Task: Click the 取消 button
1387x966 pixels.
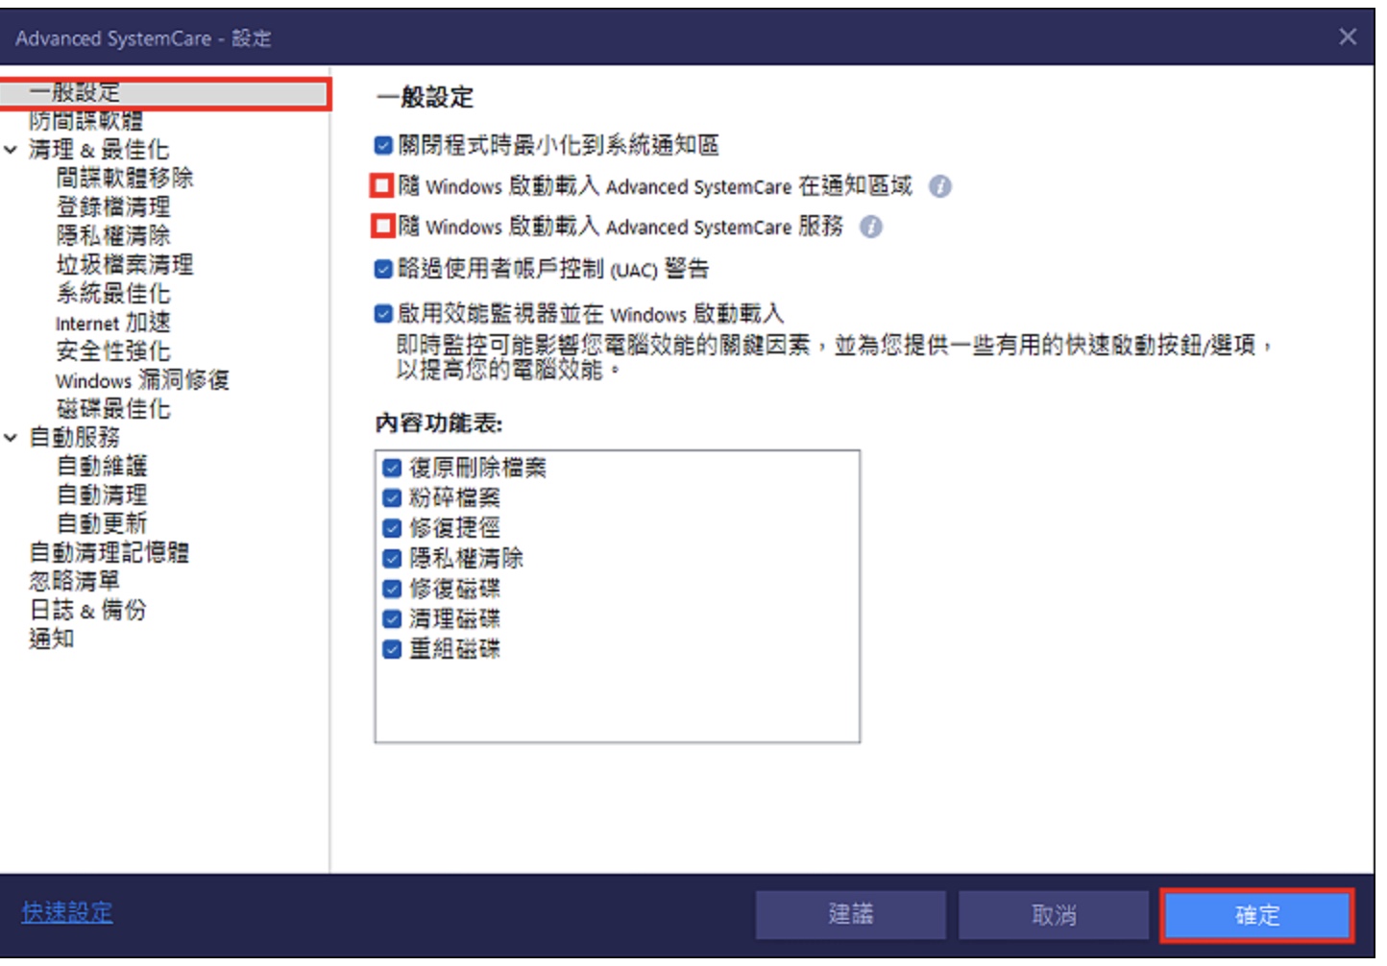Action: (x=1054, y=916)
